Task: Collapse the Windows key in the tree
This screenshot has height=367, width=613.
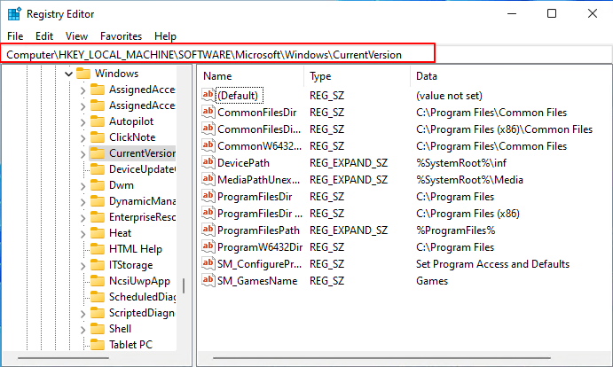Action: [68, 74]
